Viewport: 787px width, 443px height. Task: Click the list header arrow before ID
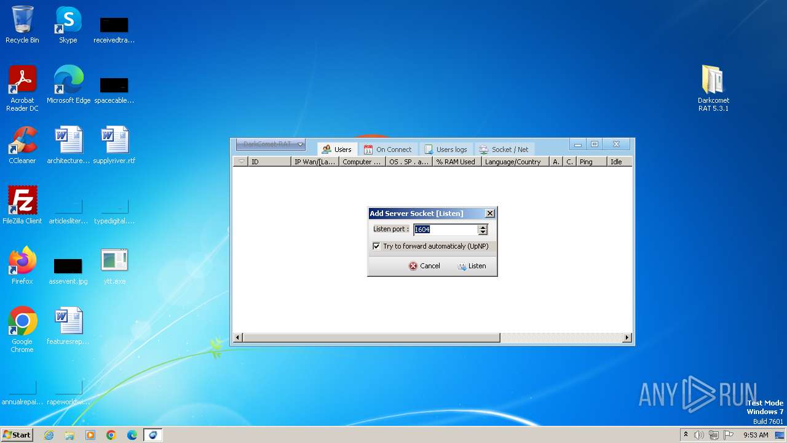pyautogui.click(x=241, y=162)
